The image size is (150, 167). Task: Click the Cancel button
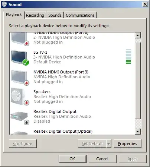click(102, 159)
